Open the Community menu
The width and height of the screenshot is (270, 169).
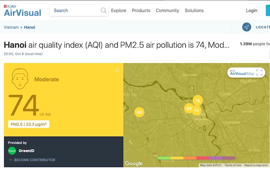click(x=167, y=11)
